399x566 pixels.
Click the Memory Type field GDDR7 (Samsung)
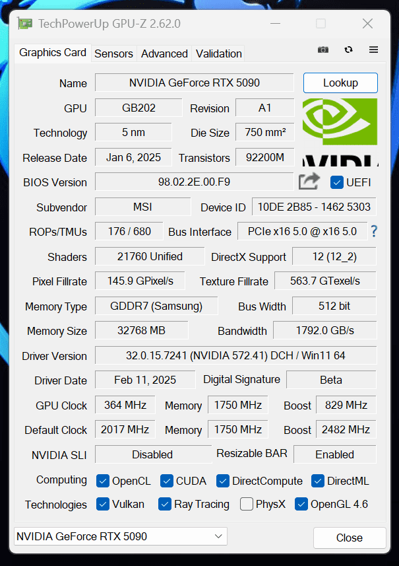pyautogui.click(x=156, y=306)
